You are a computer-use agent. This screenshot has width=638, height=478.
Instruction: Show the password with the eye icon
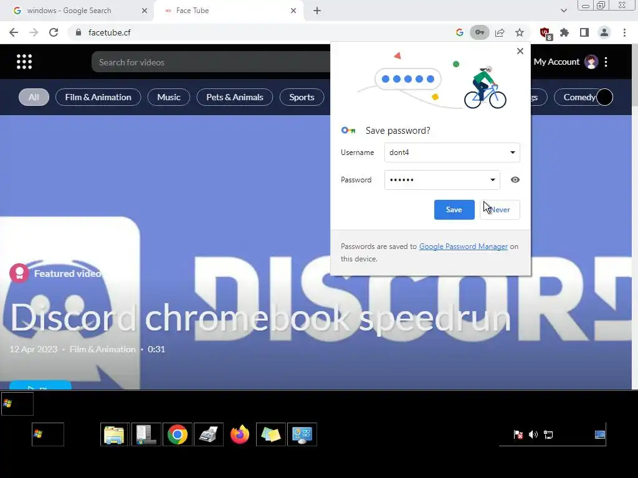[x=515, y=180]
